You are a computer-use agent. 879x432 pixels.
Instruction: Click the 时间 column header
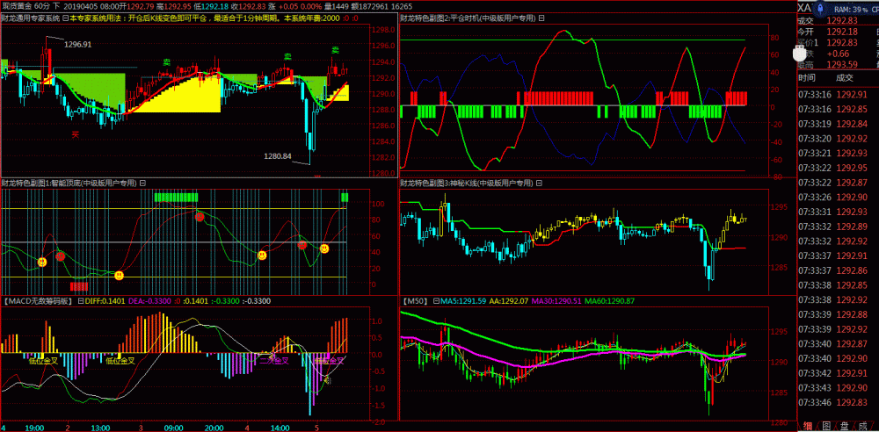pos(807,78)
